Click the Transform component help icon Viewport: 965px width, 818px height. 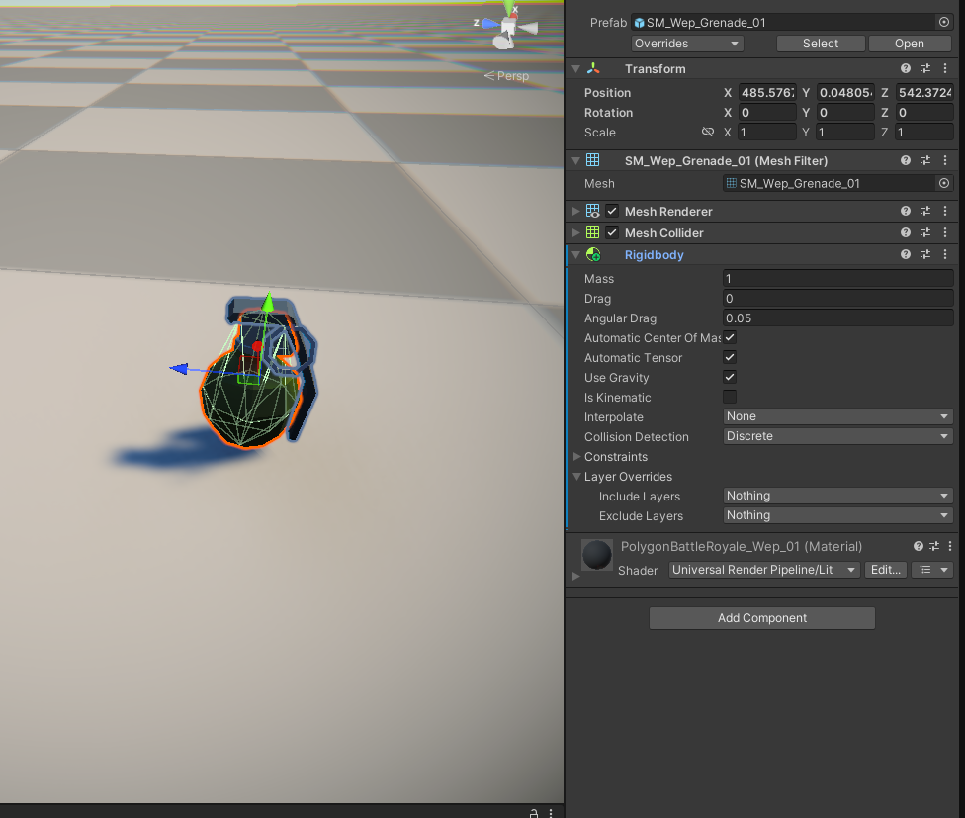pyautogui.click(x=906, y=69)
